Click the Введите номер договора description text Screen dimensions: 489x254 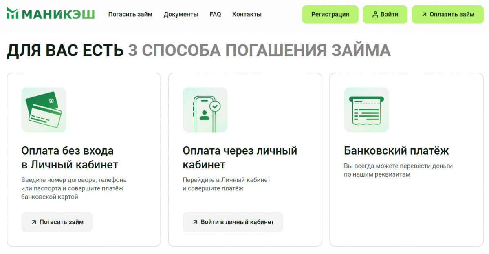74,188
